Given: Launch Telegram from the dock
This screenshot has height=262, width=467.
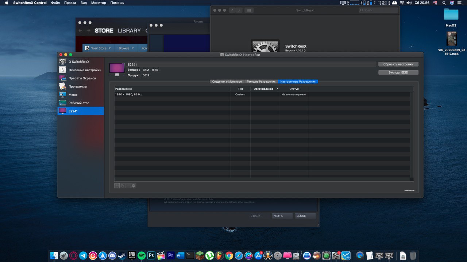Looking at the screenshot, I should [83, 255].
